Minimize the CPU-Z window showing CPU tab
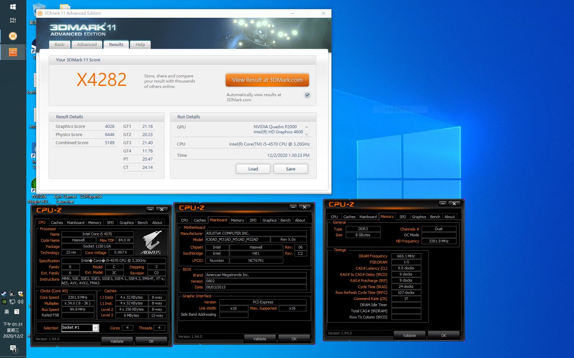The height and width of the screenshot is (358, 574). pyautogui.click(x=150, y=209)
